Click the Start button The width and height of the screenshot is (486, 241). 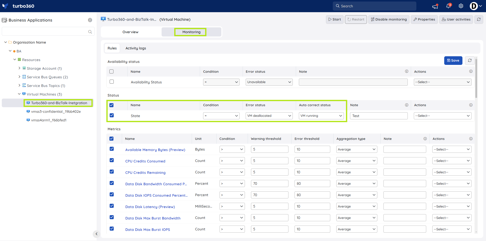tap(335, 19)
